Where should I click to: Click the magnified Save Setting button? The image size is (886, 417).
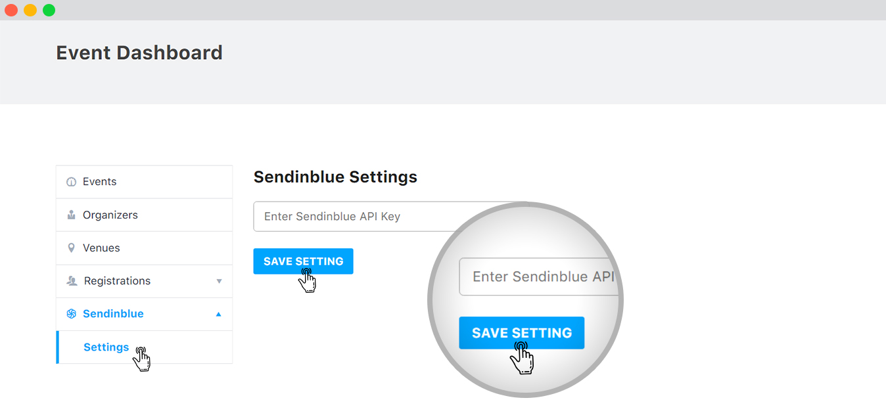tap(522, 333)
